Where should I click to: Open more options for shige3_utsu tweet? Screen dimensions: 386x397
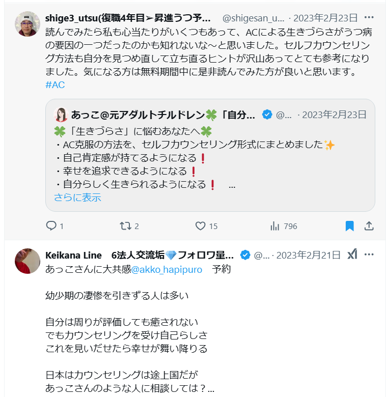tap(369, 18)
